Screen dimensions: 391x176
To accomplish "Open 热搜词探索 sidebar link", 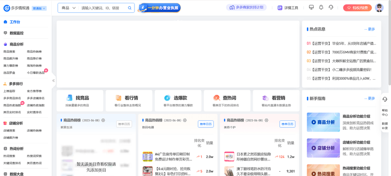I will coord(34,156).
